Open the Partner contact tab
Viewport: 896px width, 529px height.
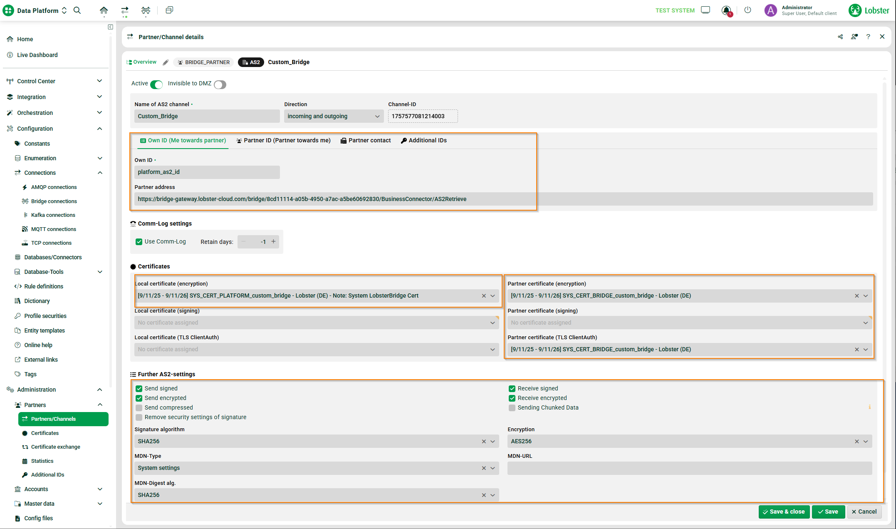pyautogui.click(x=366, y=141)
